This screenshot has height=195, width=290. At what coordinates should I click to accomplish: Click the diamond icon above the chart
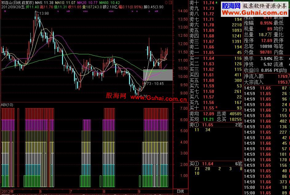pyautogui.click(x=166, y=2)
